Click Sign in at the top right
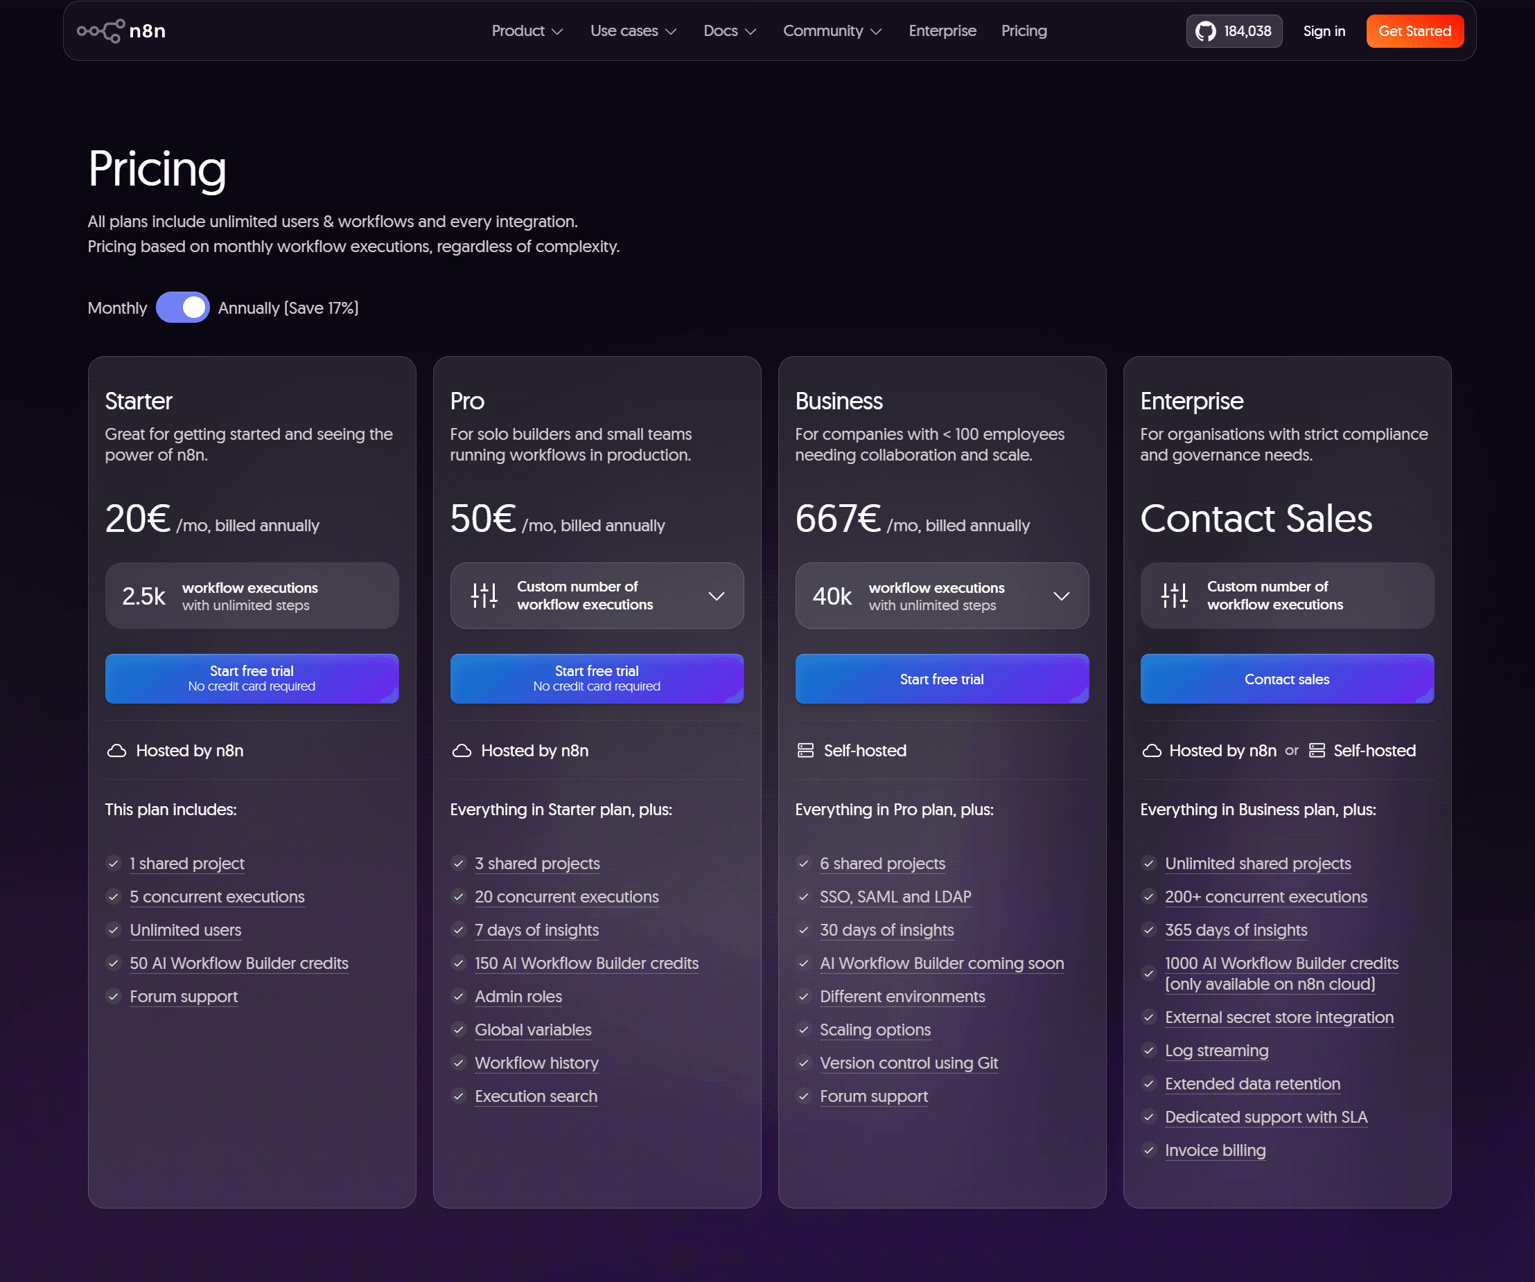The width and height of the screenshot is (1535, 1282). click(1324, 30)
